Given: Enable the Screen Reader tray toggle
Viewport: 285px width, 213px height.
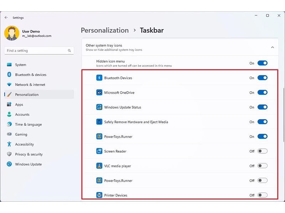Looking at the screenshot, I should tap(263, 151).
